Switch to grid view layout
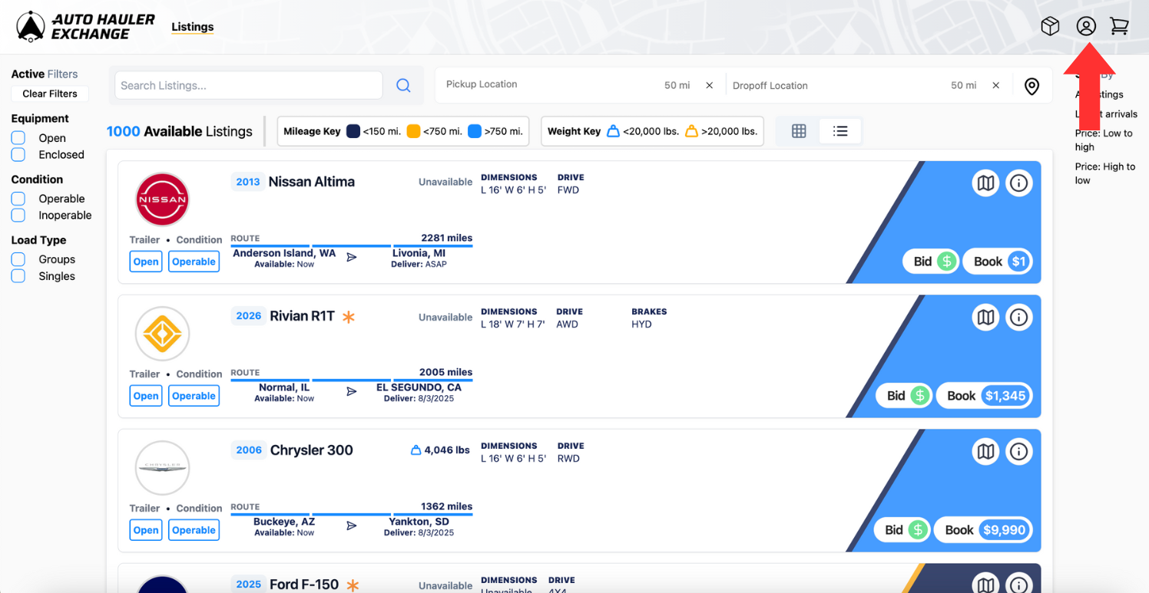 coord(799,131)
